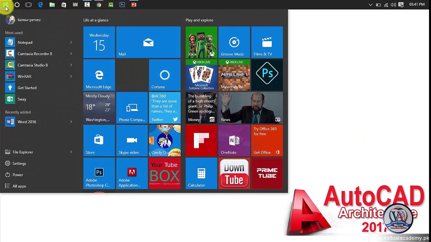Open the YourTube BOX tile
This screenshot has width=431, height=242.
click(x=165, y=173)
